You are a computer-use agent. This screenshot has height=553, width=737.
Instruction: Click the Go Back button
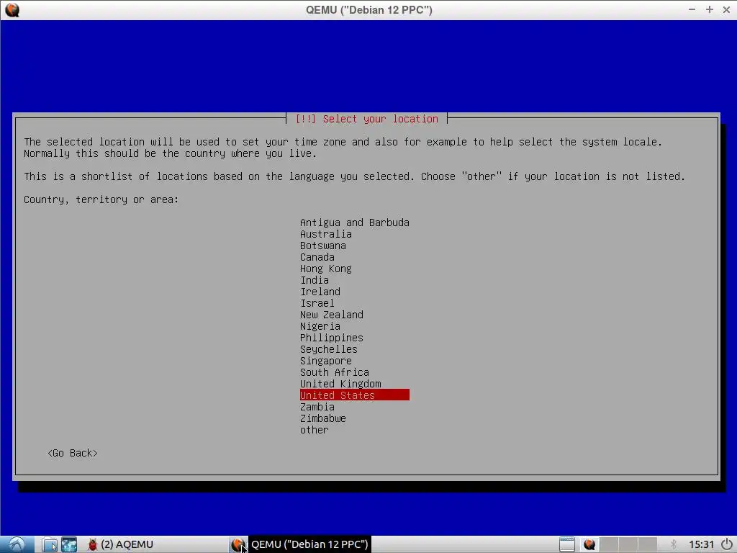[73, 453]
